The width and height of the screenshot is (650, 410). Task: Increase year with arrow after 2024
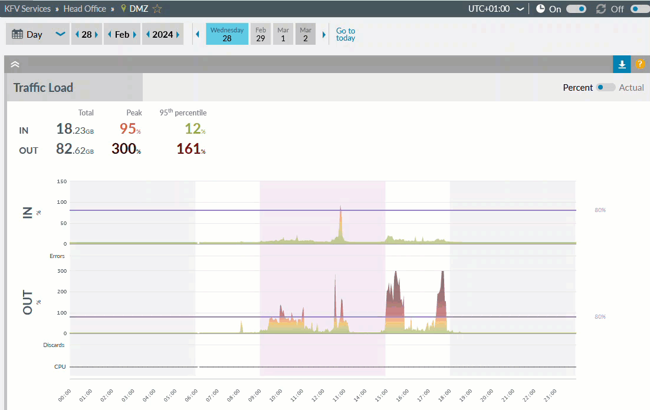(179, 34)
